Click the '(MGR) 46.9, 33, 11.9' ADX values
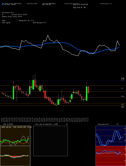The image size is (126, 166). 26,21
